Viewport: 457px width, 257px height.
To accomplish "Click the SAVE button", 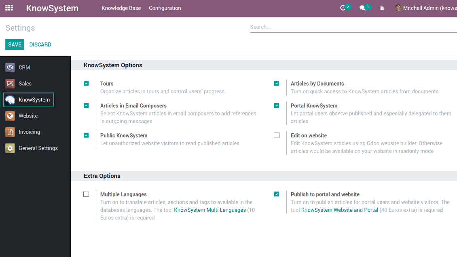I will (15, 44).
